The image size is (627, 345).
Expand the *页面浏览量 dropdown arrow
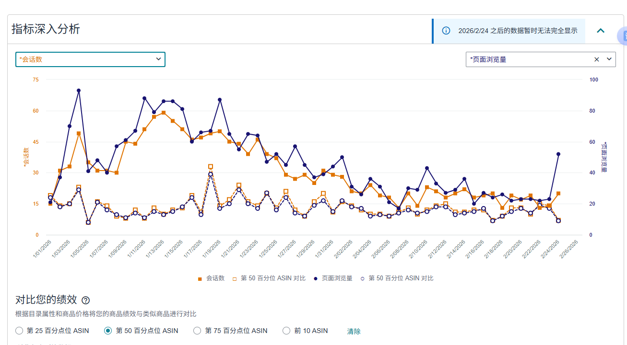pos(609,59)
